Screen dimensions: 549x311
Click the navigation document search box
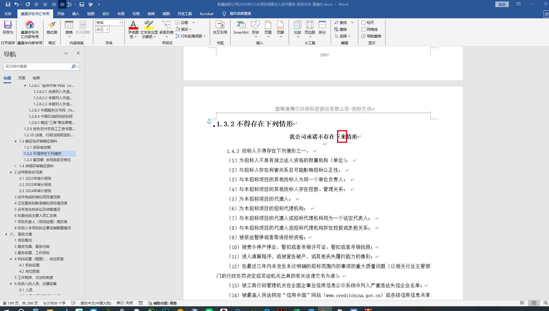(x=37, y=67)
